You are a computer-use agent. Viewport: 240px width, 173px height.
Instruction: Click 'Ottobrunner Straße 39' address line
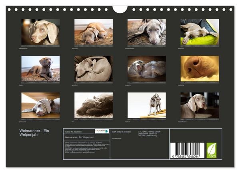click(x=148, y=133)
